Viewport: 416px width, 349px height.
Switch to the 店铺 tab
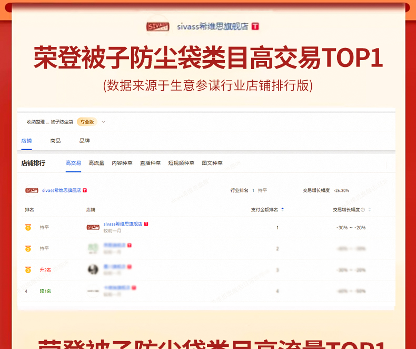(x=26, y=141)
